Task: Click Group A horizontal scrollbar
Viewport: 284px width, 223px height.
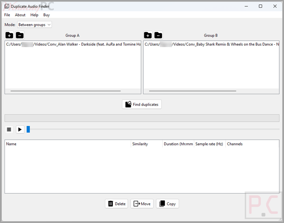Action: (65, 91)
